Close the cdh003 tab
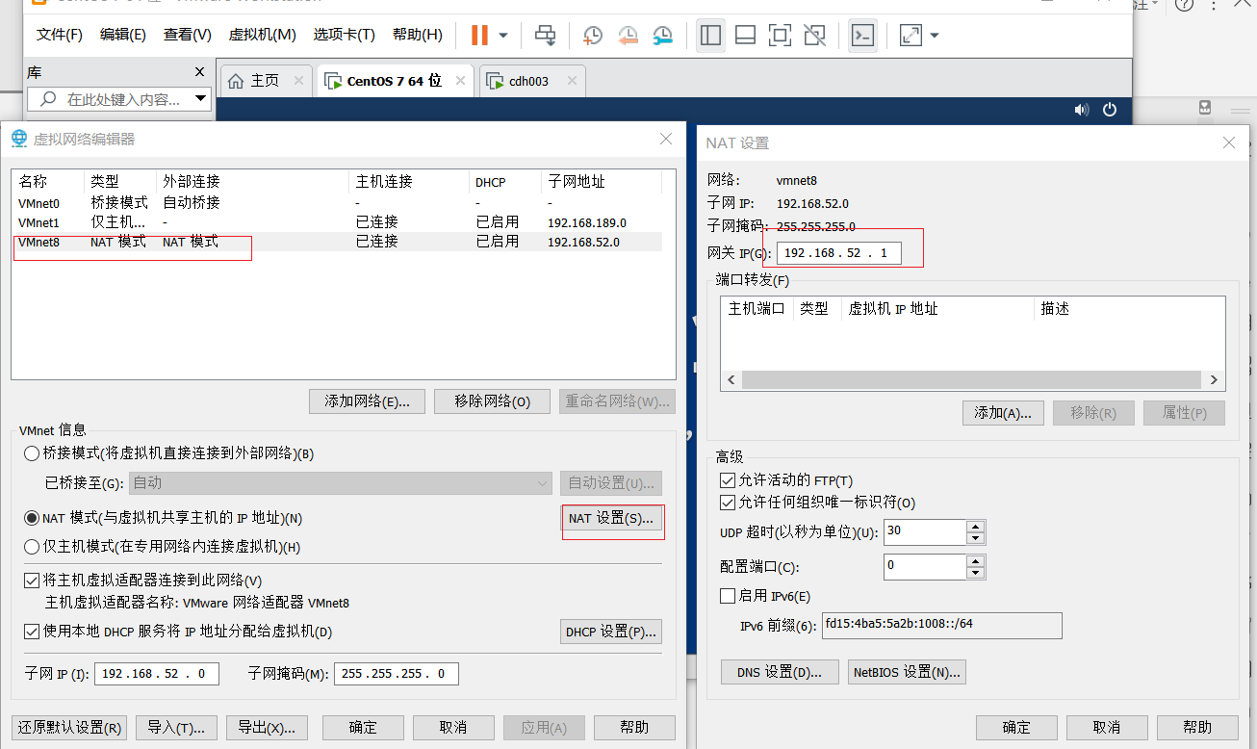 [573, 82]
